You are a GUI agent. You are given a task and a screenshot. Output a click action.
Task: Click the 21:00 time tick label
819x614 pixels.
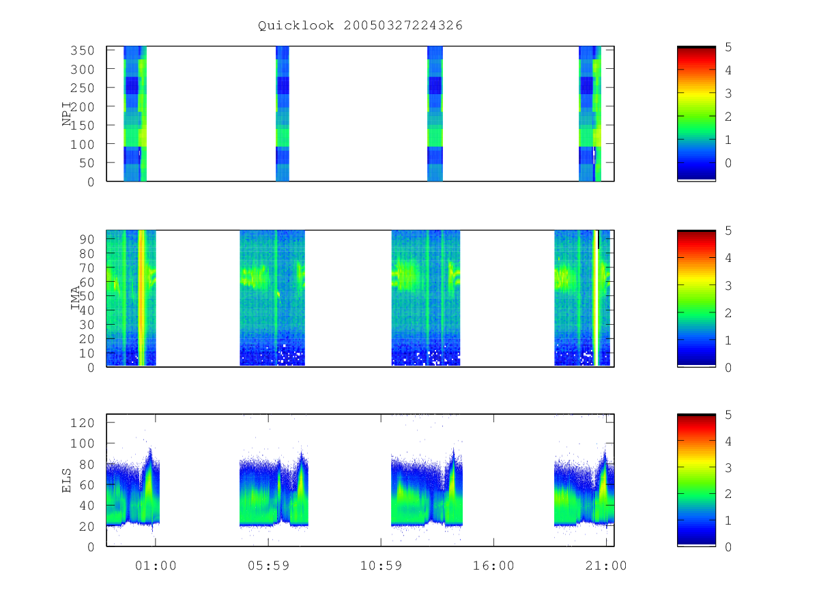click(x=607, y=566)
